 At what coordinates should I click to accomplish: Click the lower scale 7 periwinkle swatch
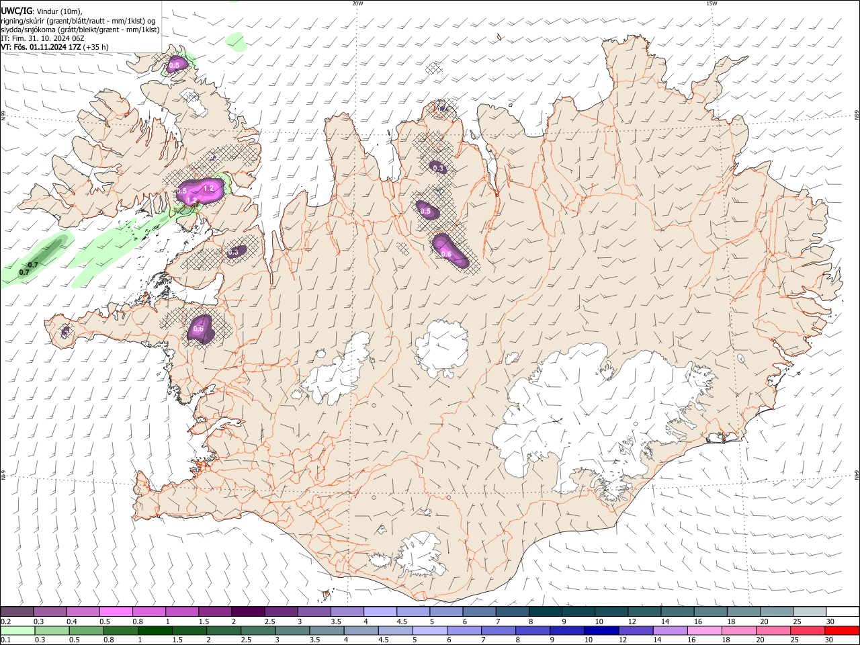499,630
